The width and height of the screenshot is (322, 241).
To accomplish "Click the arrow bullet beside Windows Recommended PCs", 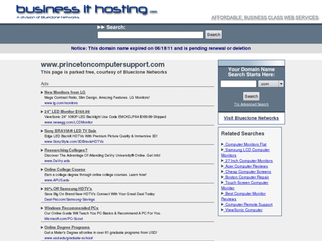I will click(x=42, y=208).
